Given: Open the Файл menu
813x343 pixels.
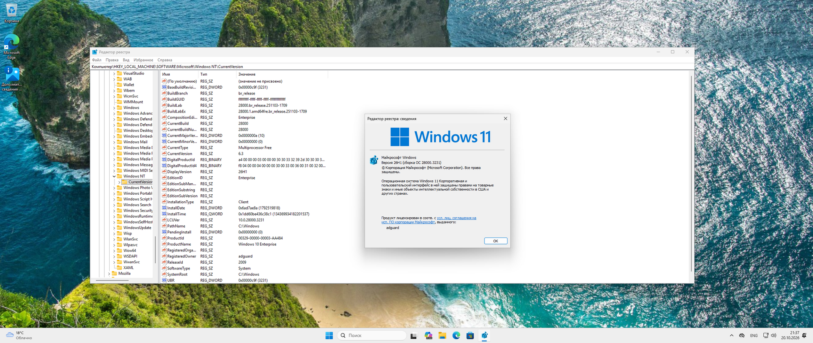Looking at the screenshot, I should 97,60.
